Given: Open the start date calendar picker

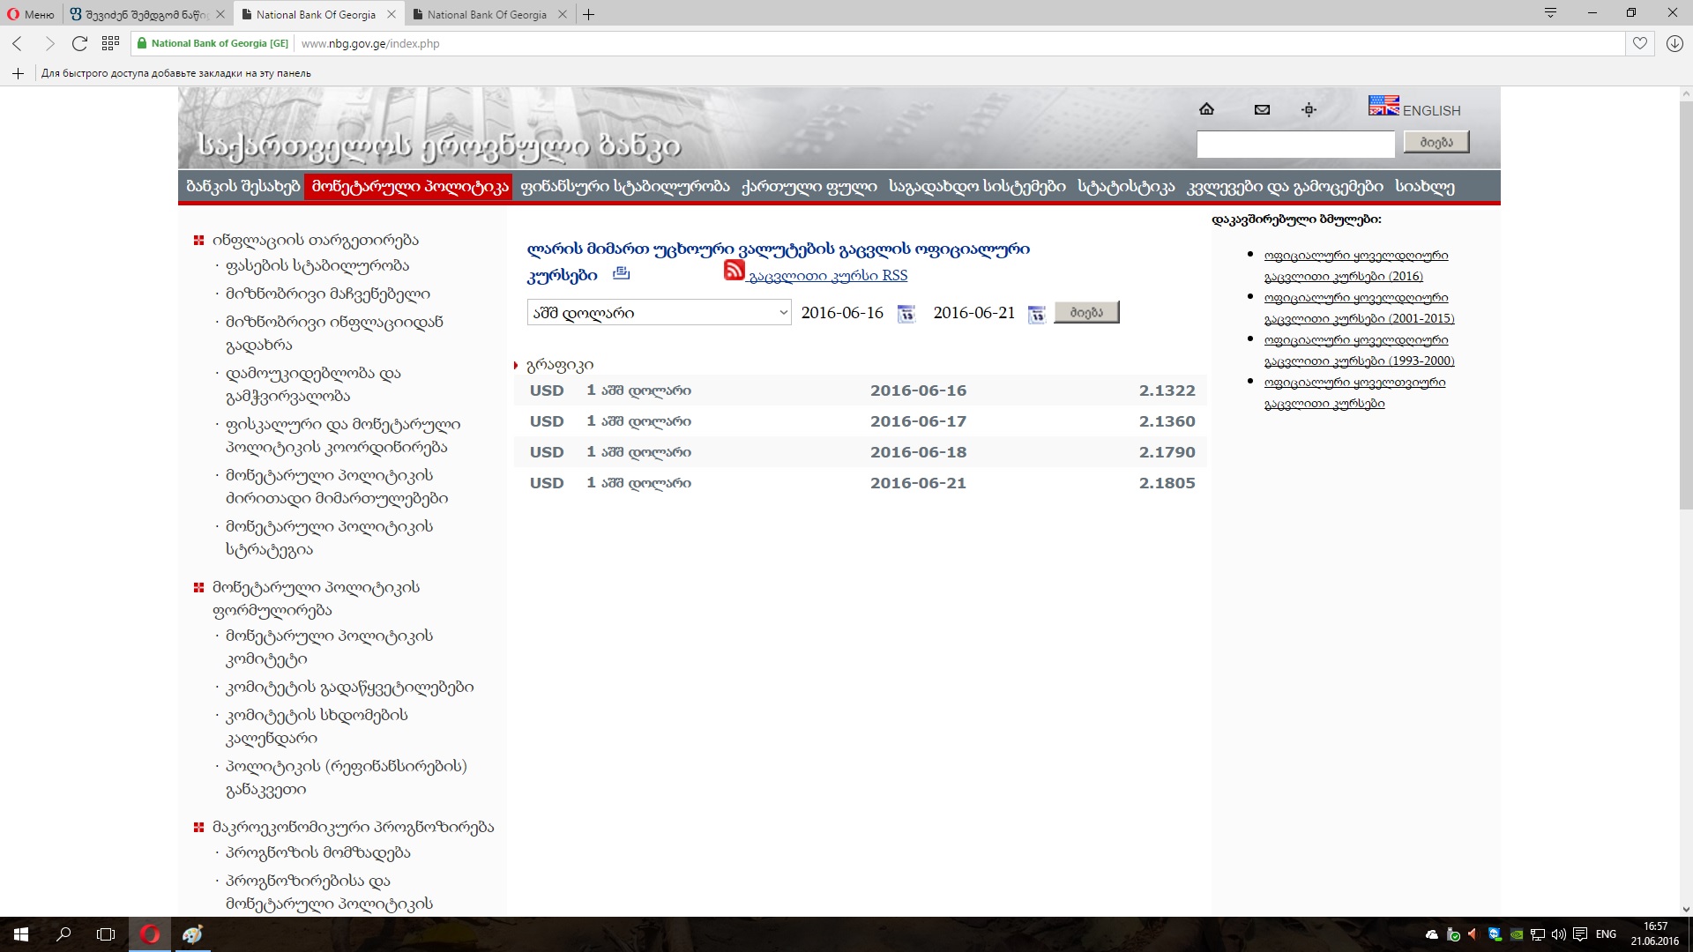Looking at the screenshot, I should click(x=906, y=314).
